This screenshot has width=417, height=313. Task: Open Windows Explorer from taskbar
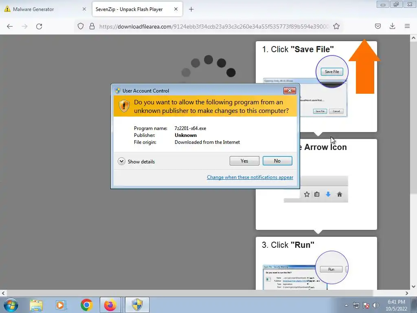[36, 305]
